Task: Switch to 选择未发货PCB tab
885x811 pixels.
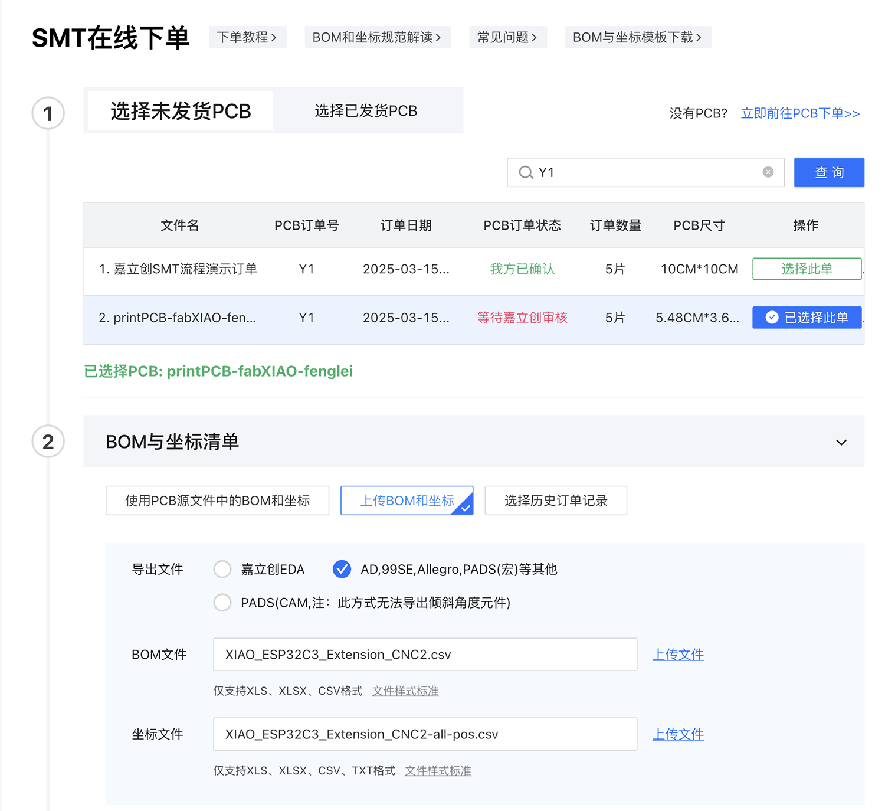Action: (181, 111)
